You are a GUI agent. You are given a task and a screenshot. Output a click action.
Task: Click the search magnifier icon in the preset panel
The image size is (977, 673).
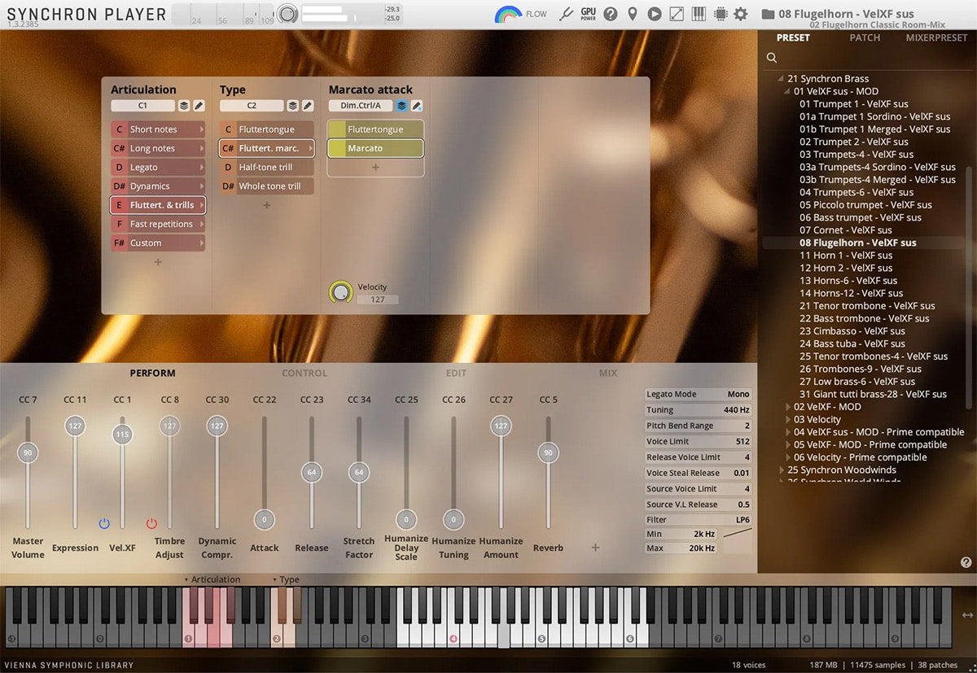[x=772, y=58]
